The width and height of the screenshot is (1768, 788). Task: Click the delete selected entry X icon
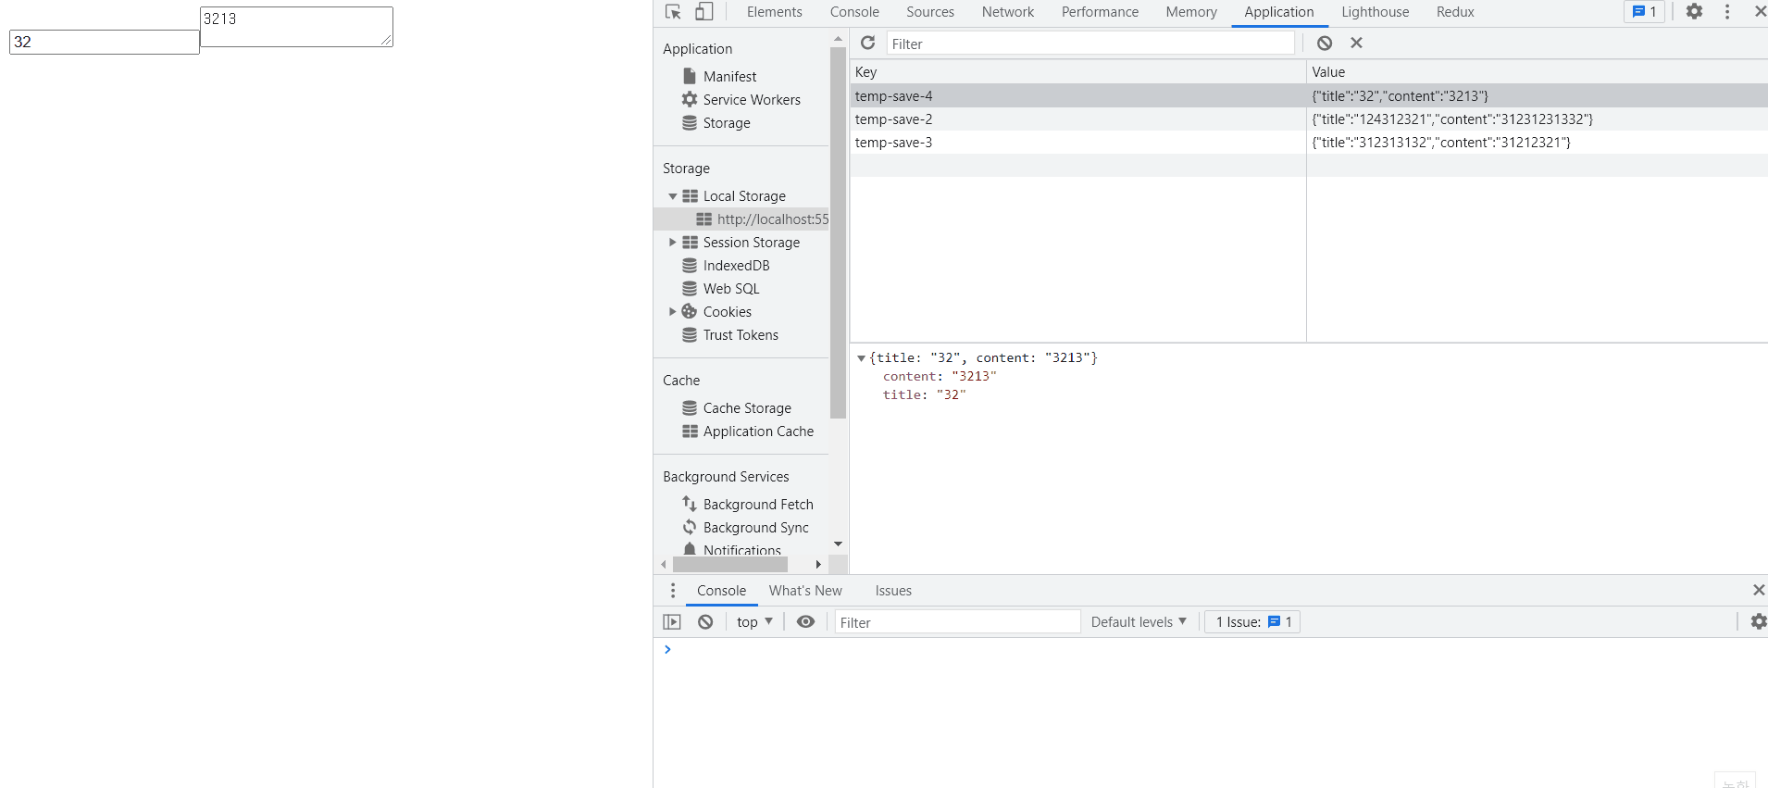pos(1356,43)
